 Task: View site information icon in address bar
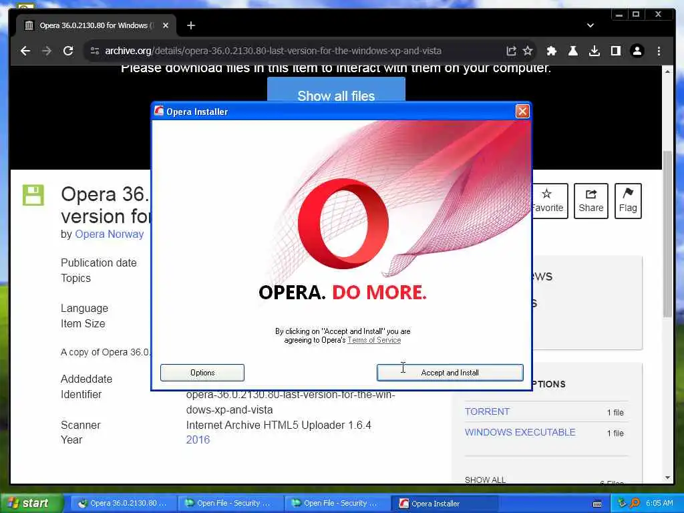tap(95, 51)
